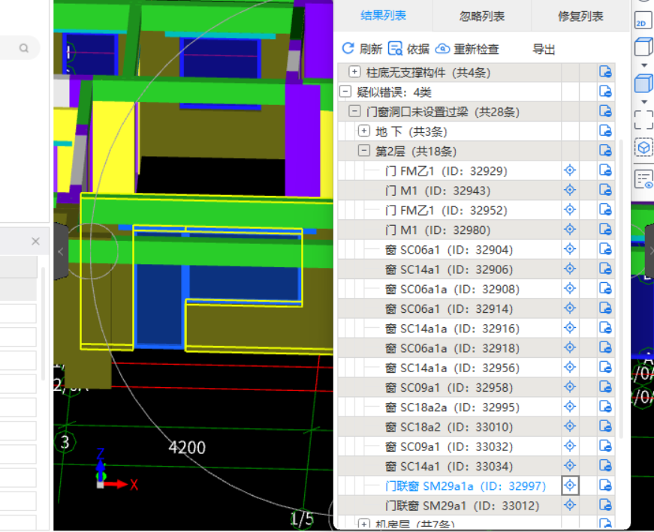The width and height of the screenshot is (654, 532).
Task: Switch to the 忽略列表 tab
Action: point(482,17)
